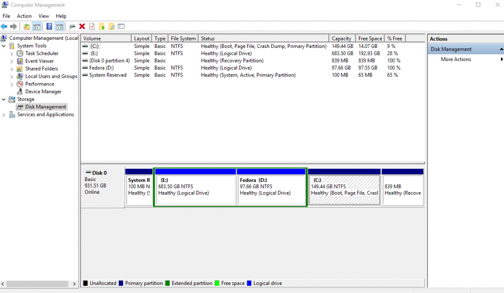The width and height of the screenshot is (504, 293).
Task: Select Services and Applications icon
Action: (12, 114)
